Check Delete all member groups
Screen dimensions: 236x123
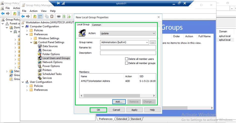[x=127, y=63]
